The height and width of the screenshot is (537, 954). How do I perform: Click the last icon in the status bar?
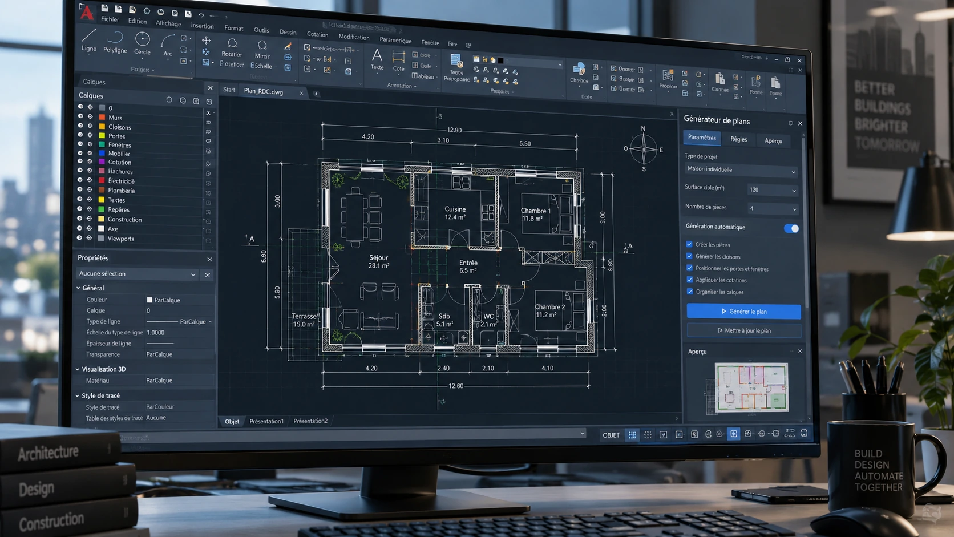click(804, 434)
